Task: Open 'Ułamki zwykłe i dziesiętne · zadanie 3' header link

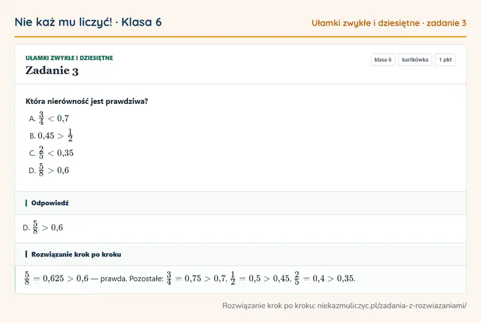Action: click(x=389, y=23)
